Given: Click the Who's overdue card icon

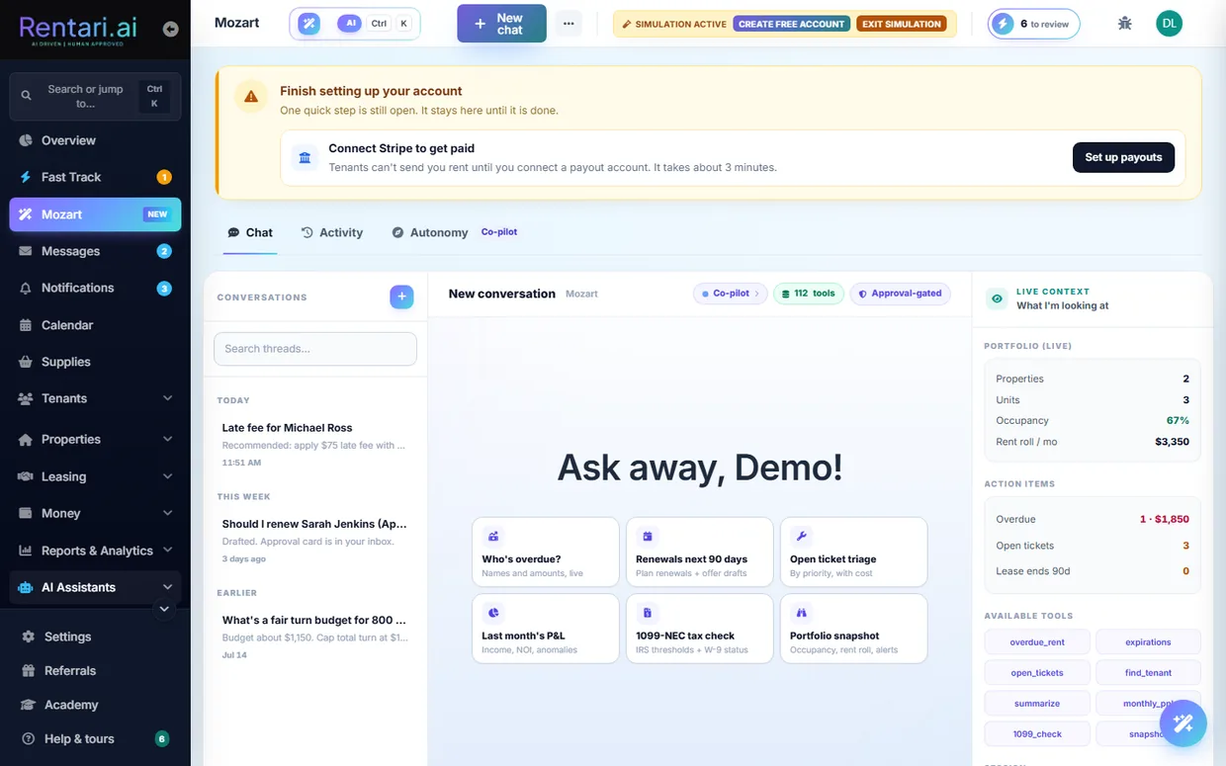Looking at the screenshot, I should [x=492, y=537].
